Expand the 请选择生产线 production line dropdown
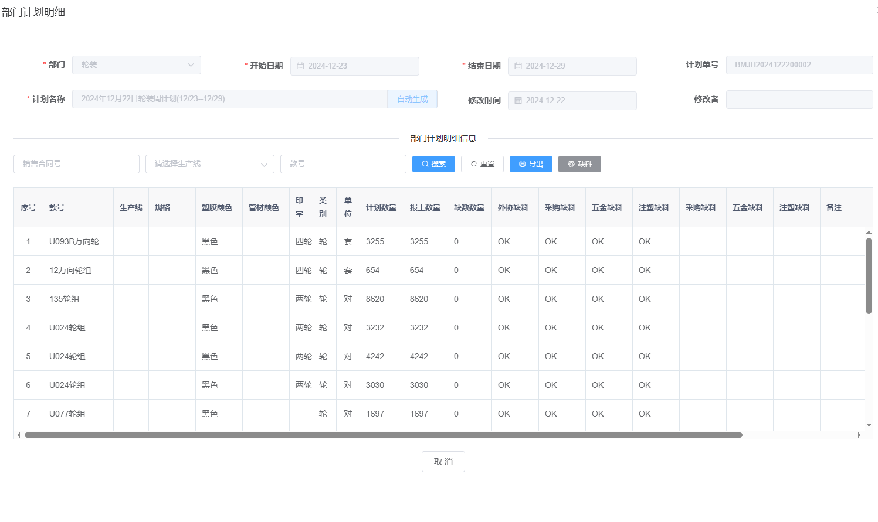878x522 pixels. 209,164
